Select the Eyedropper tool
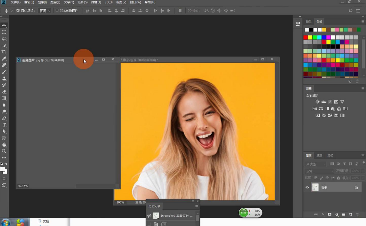Viewport: 366px width, 226px height. coord(4,59)
